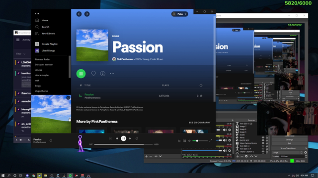This screenshot has height=178, width=318.
Task: Open Task View on the taskbar
Action: click(21, 176)
